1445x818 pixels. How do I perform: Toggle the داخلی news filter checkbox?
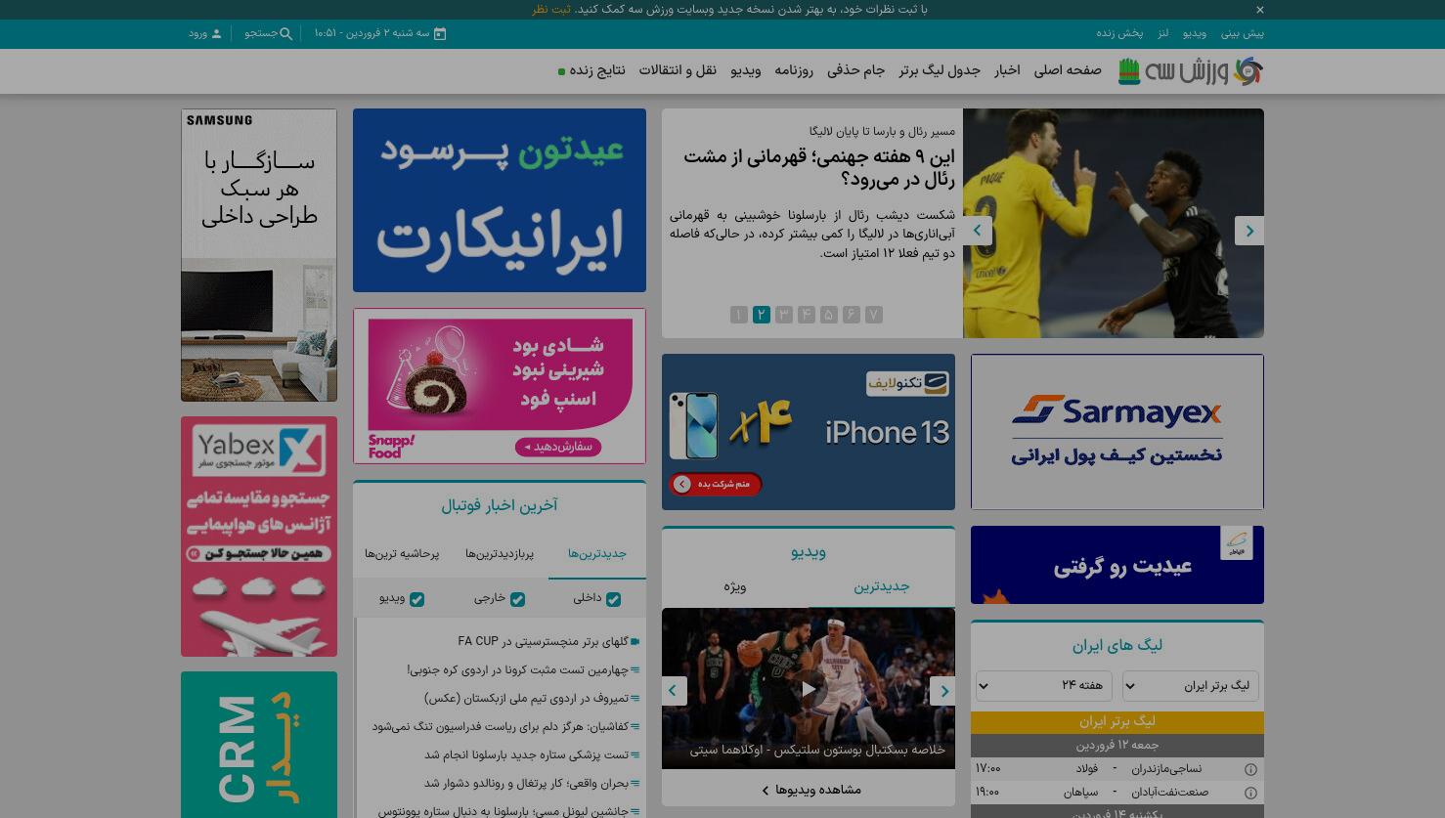coord(613,599)
